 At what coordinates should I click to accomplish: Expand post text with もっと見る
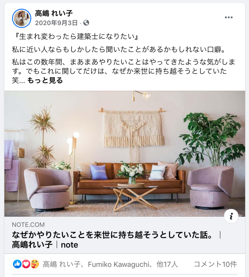(45, 80)
